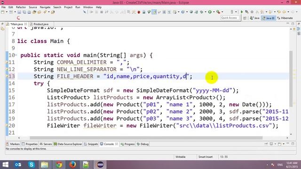Screen dimensions: 301x169
Task: Open Google Chrome from the taskbar
Action: tap(59, 165)
